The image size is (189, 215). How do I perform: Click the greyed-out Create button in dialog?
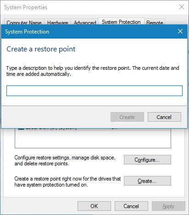click(127, 117)
